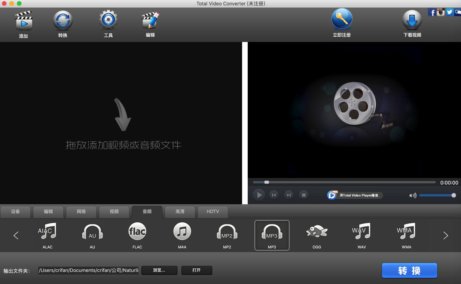Play the video preview
Image resolution: width=461 pixels, height=284 pixels.
click(259, 195)
